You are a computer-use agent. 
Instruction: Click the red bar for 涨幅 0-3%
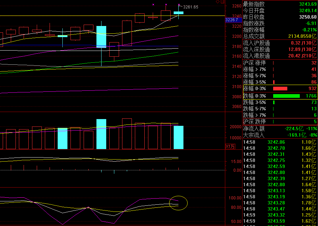click(x=280, y=89)
